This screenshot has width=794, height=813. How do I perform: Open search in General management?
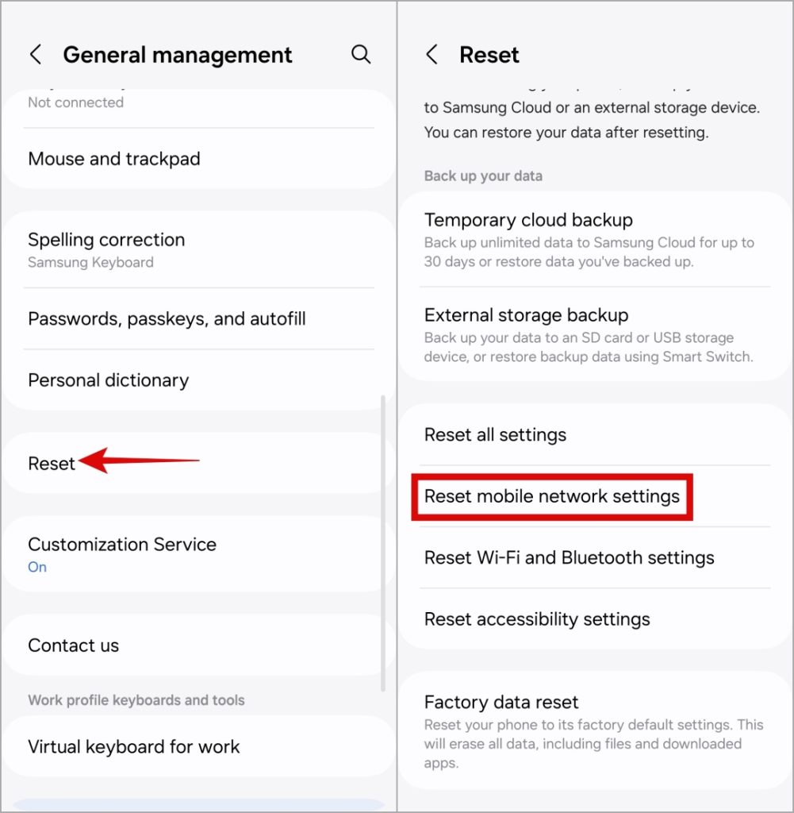coord(361,54)
